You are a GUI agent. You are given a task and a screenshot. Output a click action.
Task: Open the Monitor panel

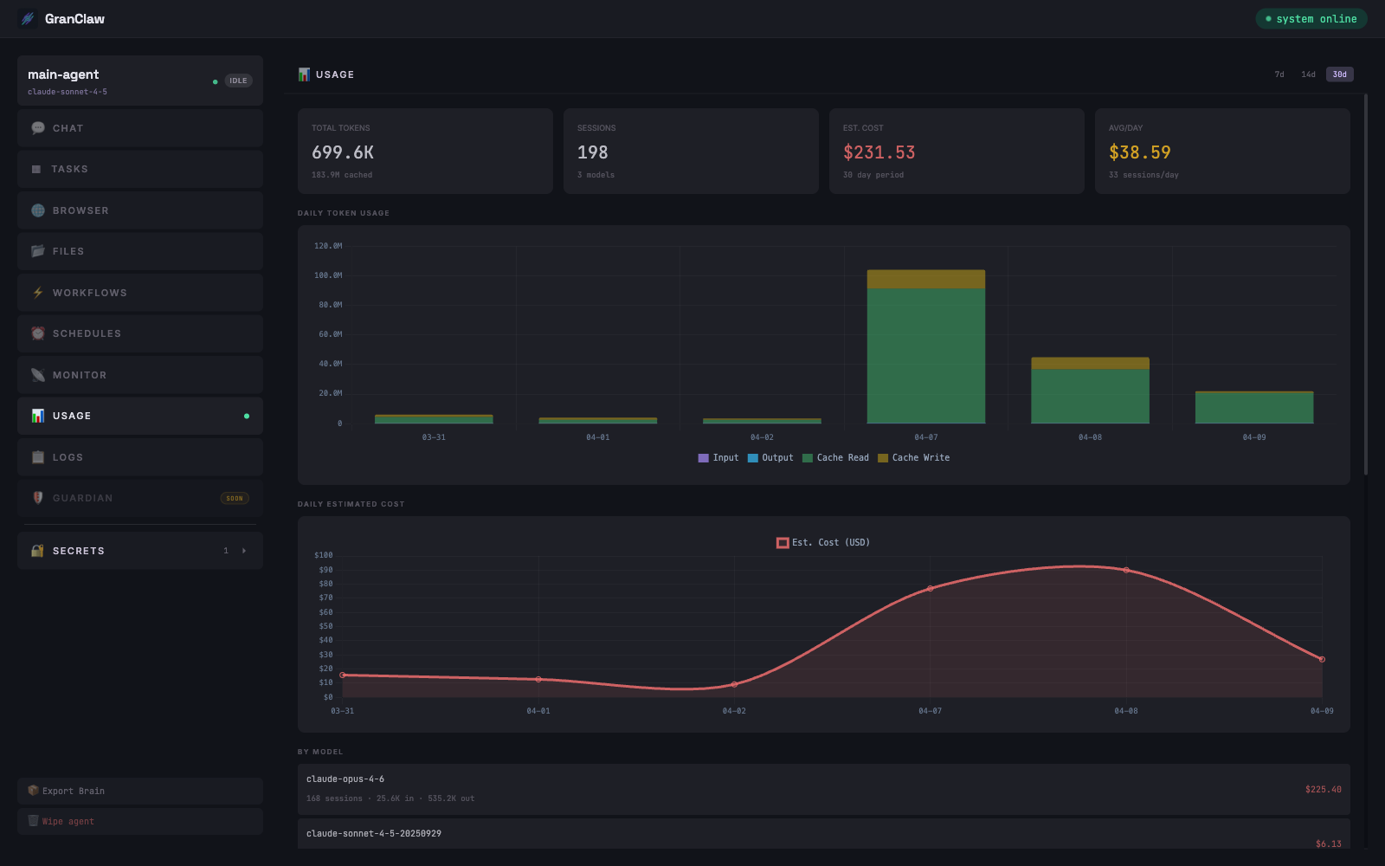(37, 374)
